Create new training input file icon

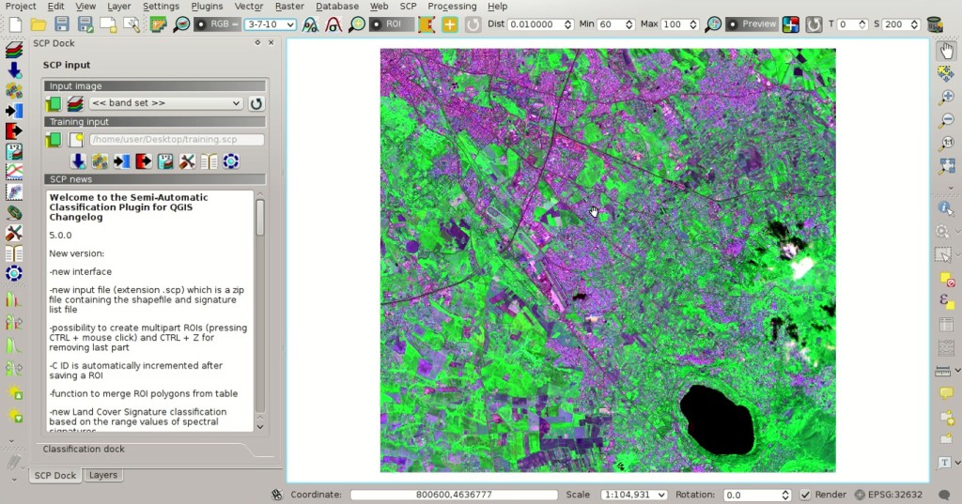75,139
